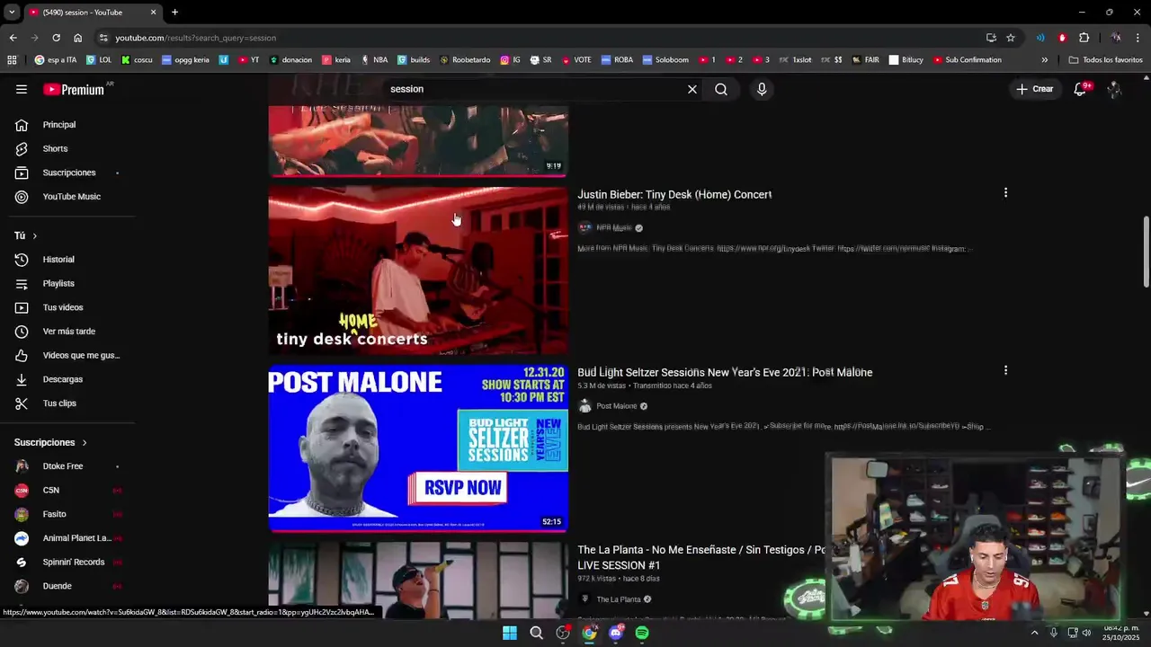The height and width of the screenshot is (647, 1151).
Task: Open The La Planta channel link
Action: point(619,599)
